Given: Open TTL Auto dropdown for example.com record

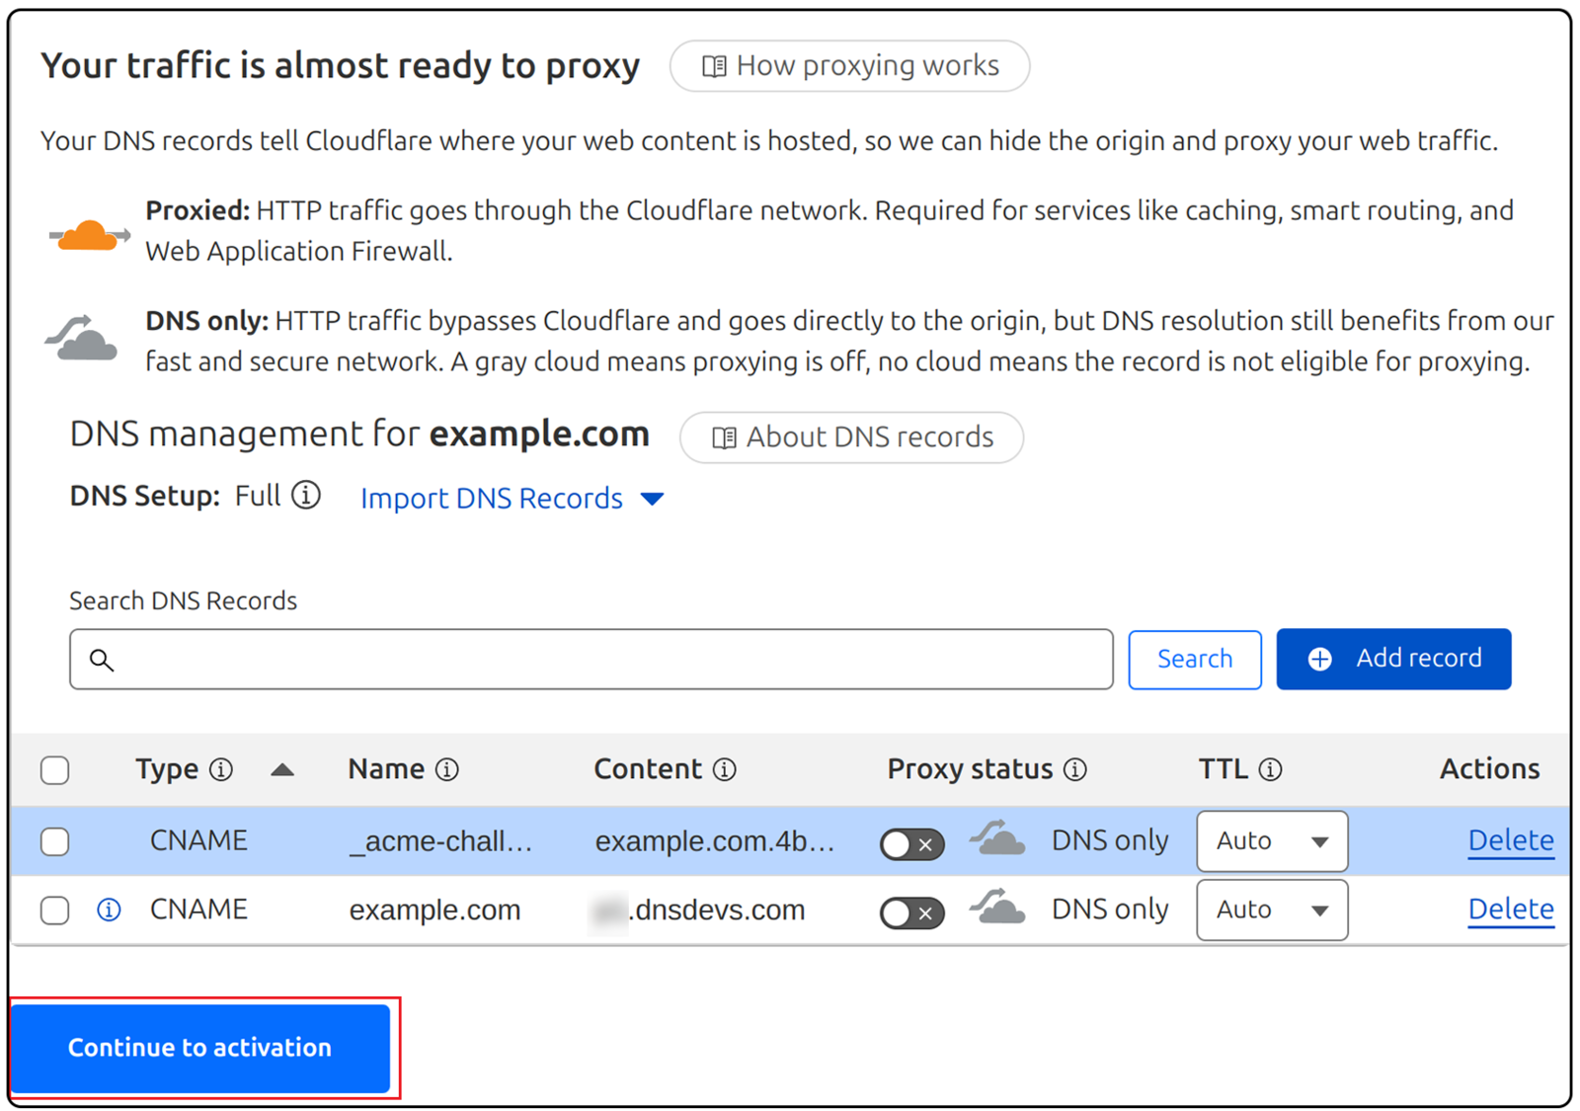Looking at the screenshot, I should coord(1271,910).
